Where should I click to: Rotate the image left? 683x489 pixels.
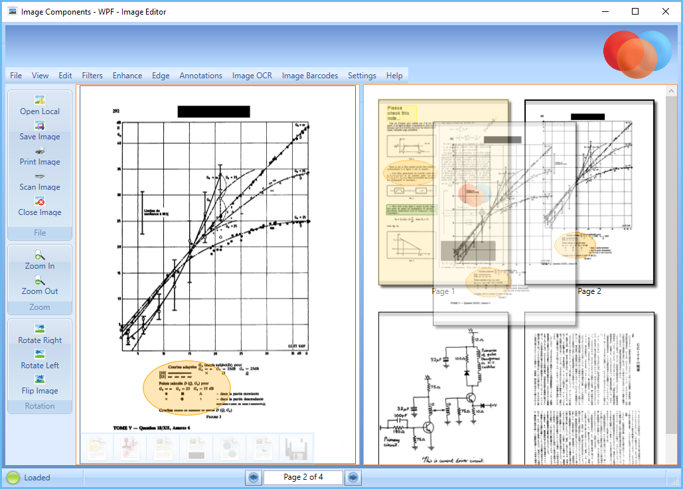(x=40, y=360)
